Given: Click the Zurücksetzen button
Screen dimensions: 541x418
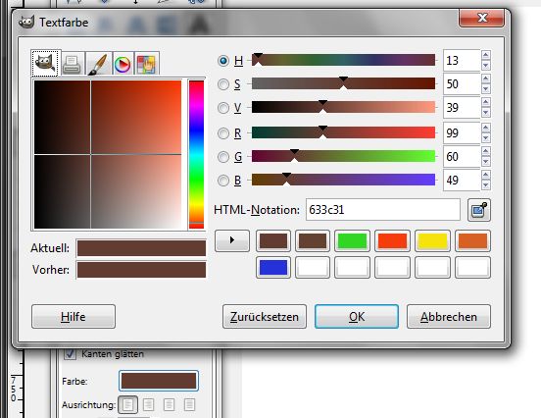Looking at the screenshot, I should pos(265,316).
